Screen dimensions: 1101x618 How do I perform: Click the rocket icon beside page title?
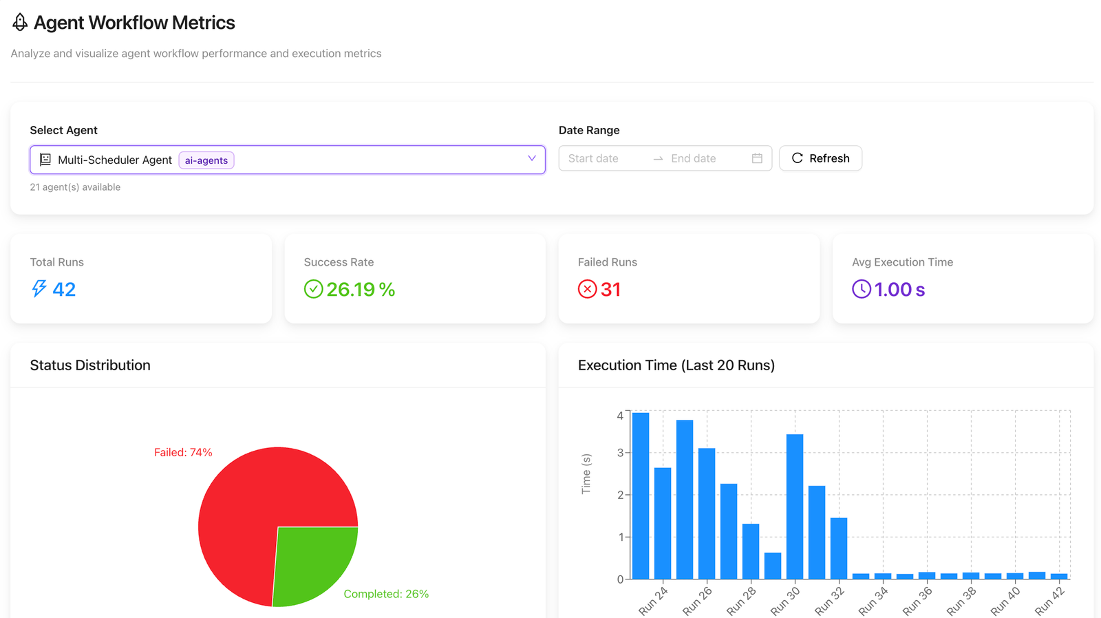point(20,23)
